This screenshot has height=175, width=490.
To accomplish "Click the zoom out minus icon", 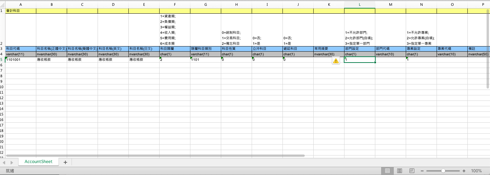I will click(422, 171).
